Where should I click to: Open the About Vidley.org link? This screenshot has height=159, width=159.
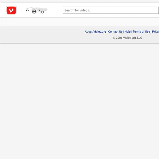(x=95, y=32)
